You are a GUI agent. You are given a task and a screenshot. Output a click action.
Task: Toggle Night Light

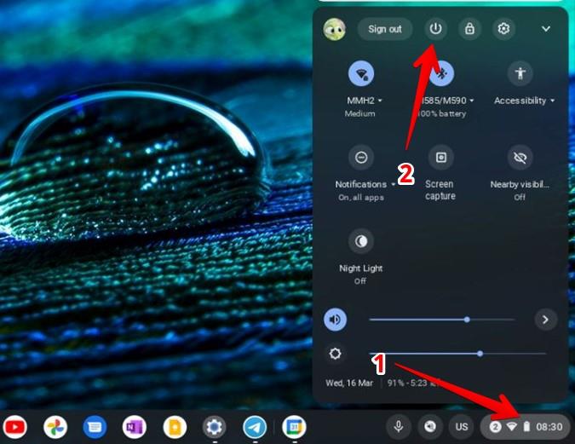tap(361, 241)
